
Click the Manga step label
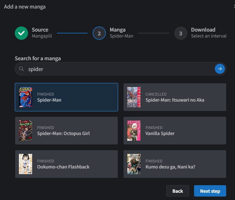(117, 30)
